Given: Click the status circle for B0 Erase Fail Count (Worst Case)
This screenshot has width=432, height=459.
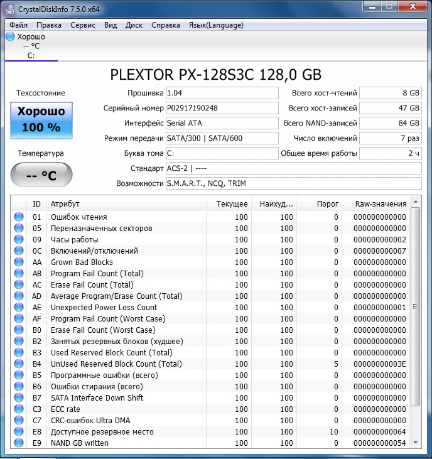Looking at the screenshot, I should 19,330.
